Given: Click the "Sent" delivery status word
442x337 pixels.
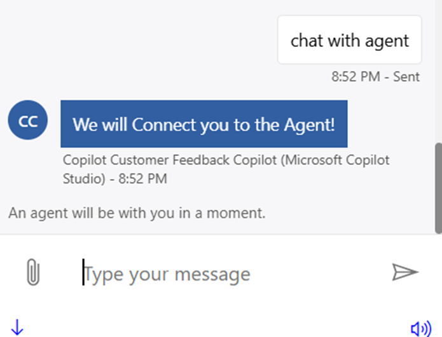Looking at the screenshot, I should click(x=408, y=77).
